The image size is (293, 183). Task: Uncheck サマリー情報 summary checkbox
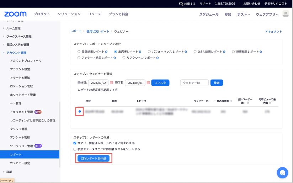tap(75, 143)
